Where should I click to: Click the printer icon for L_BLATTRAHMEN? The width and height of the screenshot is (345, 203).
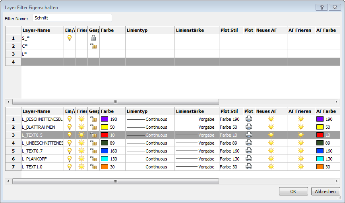click(x=249, y=127)
